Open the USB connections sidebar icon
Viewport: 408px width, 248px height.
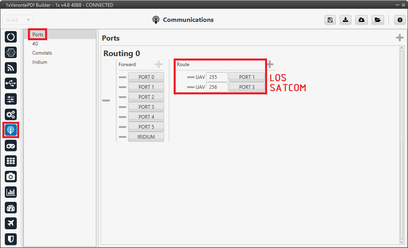(11, 84)
